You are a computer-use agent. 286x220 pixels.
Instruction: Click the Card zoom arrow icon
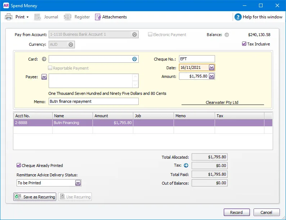[x=44, y=59]
